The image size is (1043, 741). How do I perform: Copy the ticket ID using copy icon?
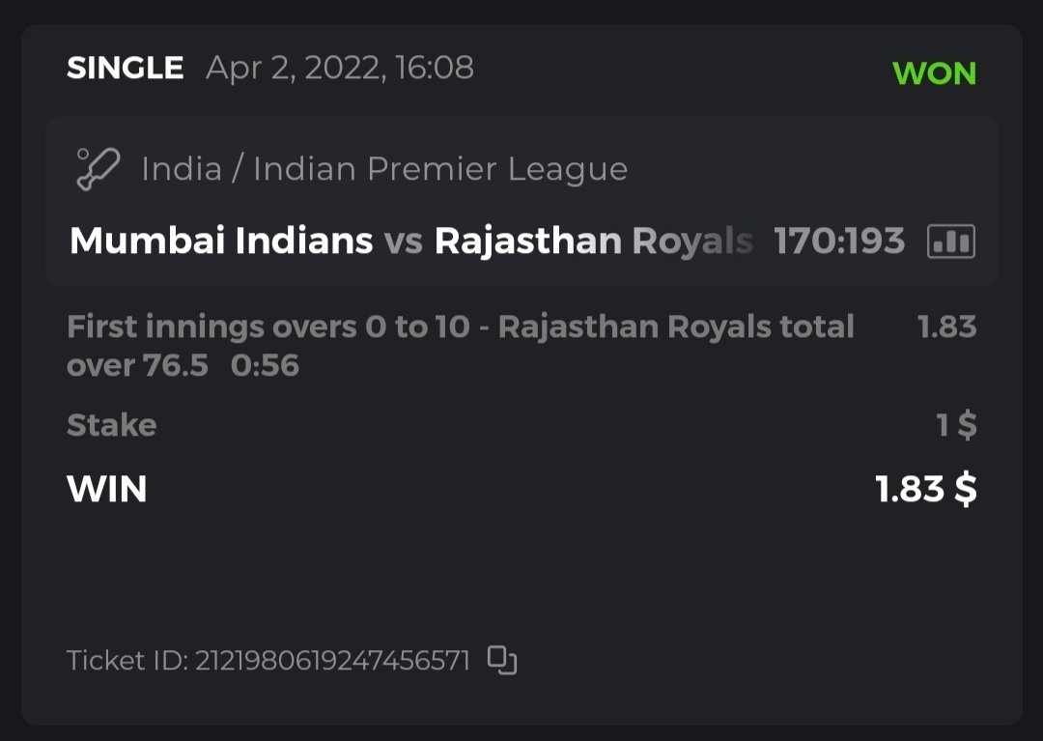point(502,660)
